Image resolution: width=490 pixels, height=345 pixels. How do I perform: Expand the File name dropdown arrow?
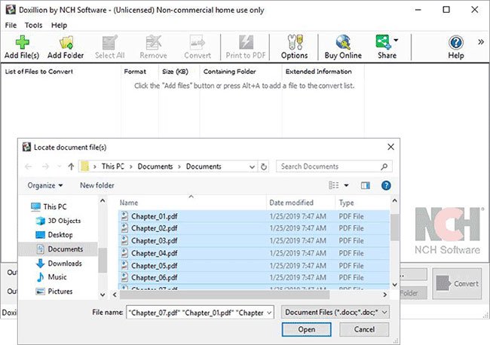coord(269,313)
